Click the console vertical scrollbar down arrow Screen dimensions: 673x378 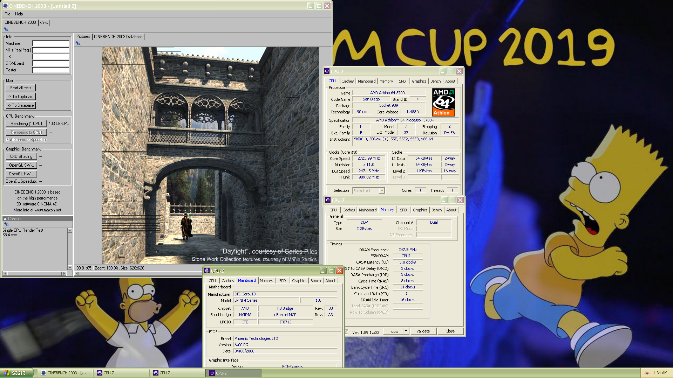click(x=70, y=268)
